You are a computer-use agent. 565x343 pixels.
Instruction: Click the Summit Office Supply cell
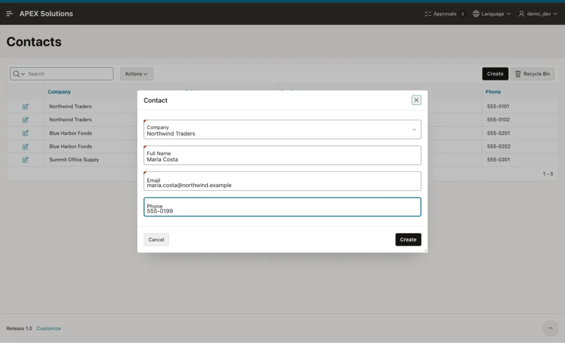point(74,160)
